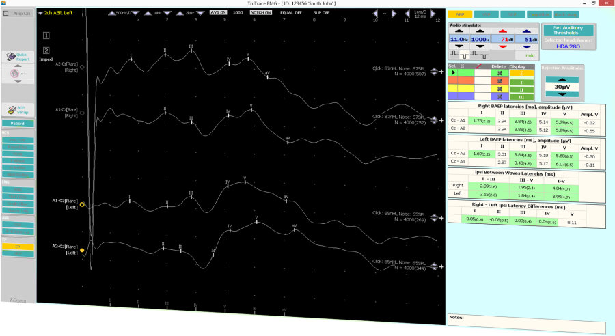The height and width of the screenshot is (336, 615).
Task: Decrease sensitivity 500nV/D with down arrow
Action: pyautogui.click(x=136, y=14)
